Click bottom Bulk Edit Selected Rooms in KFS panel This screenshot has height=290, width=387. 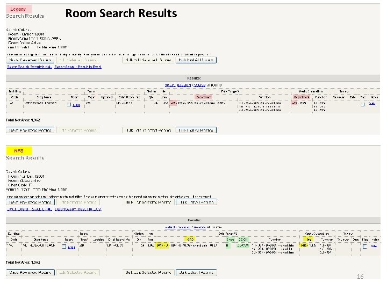coord(148,272)
